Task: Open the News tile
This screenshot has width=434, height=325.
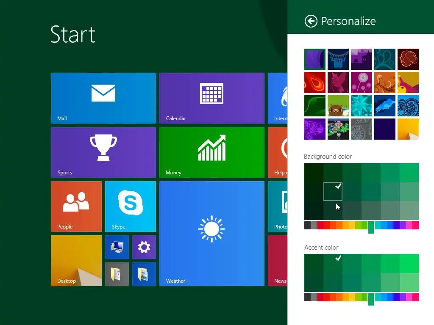Action: [x=278, y=261]
